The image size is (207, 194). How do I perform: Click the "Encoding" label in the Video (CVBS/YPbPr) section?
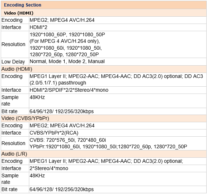(x=12, y=126)
